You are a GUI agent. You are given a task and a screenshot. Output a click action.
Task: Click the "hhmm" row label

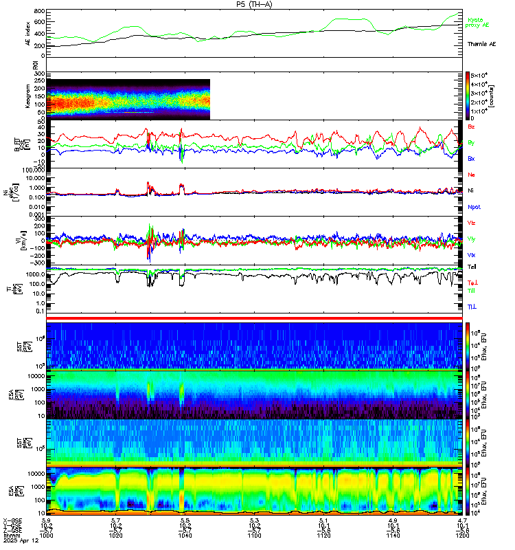click(x=10, y=536)
